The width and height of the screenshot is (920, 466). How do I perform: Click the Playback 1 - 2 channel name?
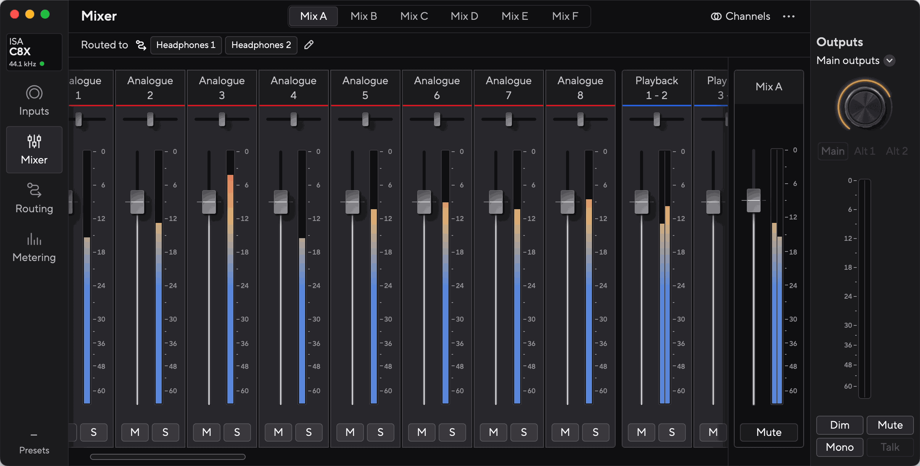(657, 88)
